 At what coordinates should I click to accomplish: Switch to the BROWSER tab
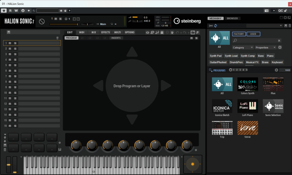pyautogui.click(x=232, y=19)
